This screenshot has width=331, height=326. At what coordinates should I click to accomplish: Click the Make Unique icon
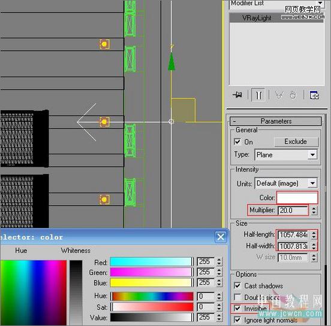click(279, 95)
